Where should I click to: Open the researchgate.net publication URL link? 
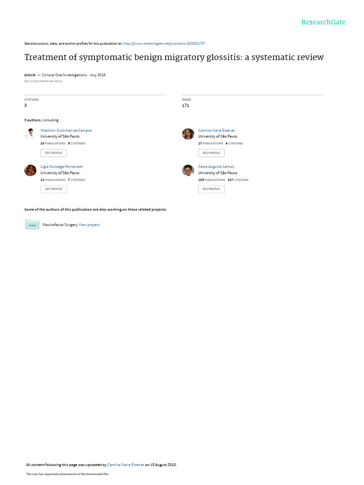[x=164, y=44]
